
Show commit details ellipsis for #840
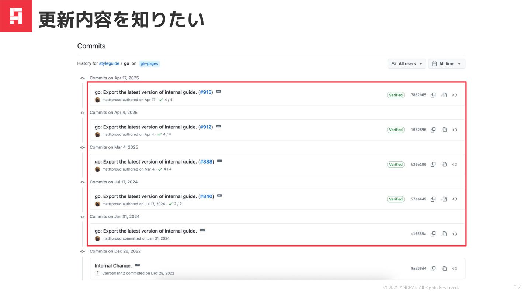pyautogui.click(x=220, y=196)
